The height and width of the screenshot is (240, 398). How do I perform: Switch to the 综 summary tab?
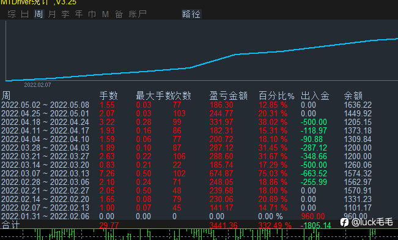pos(12,14)
